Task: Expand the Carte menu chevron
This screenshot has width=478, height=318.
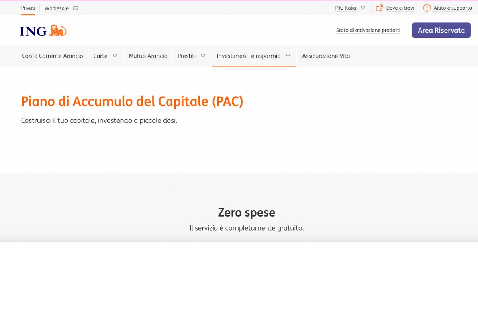Action: 115,56
